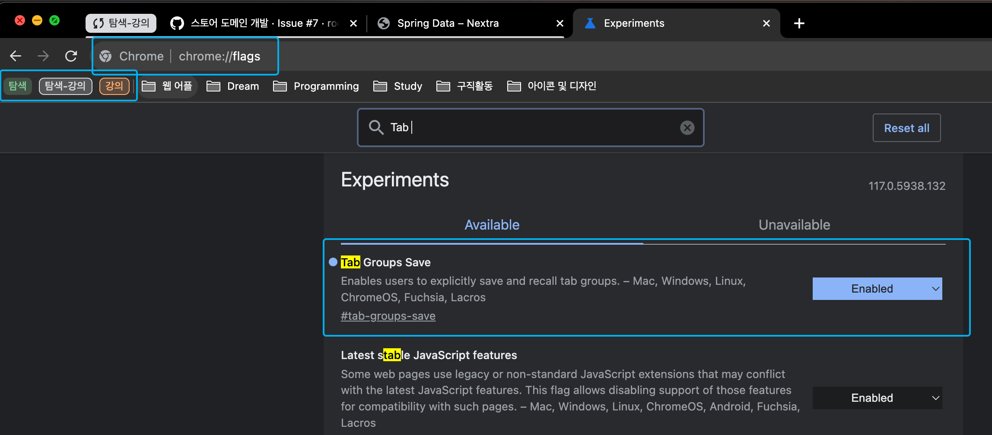Close the Spring Data – Nextra tab

[560, 23]
